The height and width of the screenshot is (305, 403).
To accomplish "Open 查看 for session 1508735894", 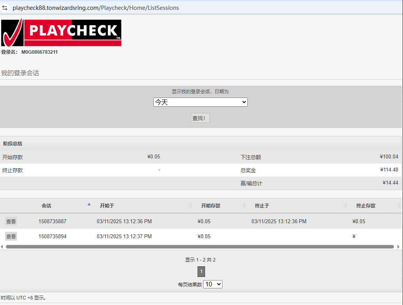I will pos(11,237).
